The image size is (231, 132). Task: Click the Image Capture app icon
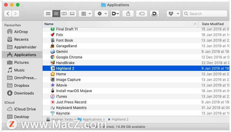click(x=53, y=80)
